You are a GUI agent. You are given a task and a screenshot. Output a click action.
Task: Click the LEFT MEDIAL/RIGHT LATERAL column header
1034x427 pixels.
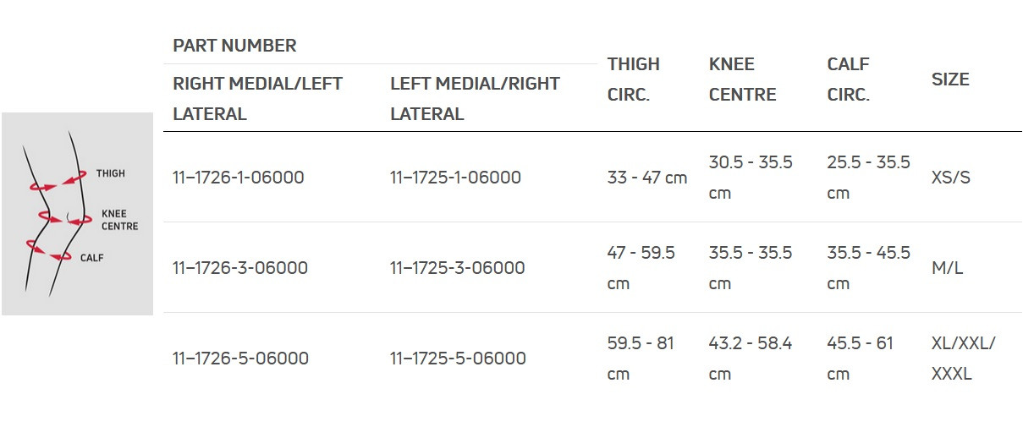point(475,99)
